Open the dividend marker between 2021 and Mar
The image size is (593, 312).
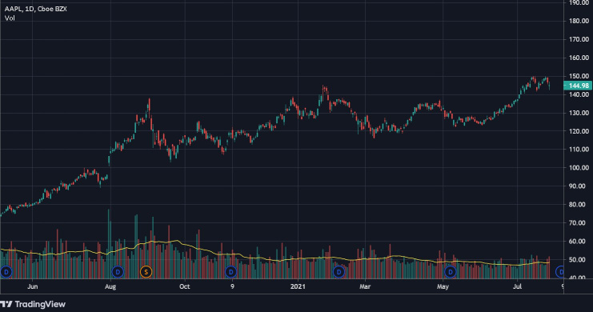click(339, 271)
